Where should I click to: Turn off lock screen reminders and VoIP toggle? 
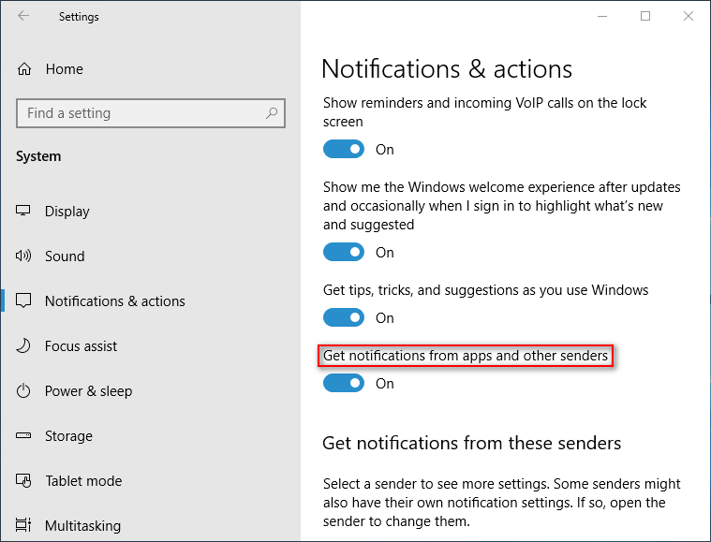coord(344,150)
